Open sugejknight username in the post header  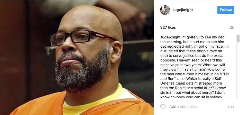tap(183, 10)
